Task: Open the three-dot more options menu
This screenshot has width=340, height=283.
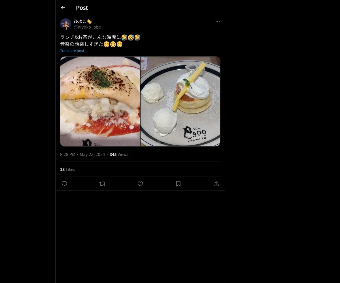Action: tap(218, 21)
